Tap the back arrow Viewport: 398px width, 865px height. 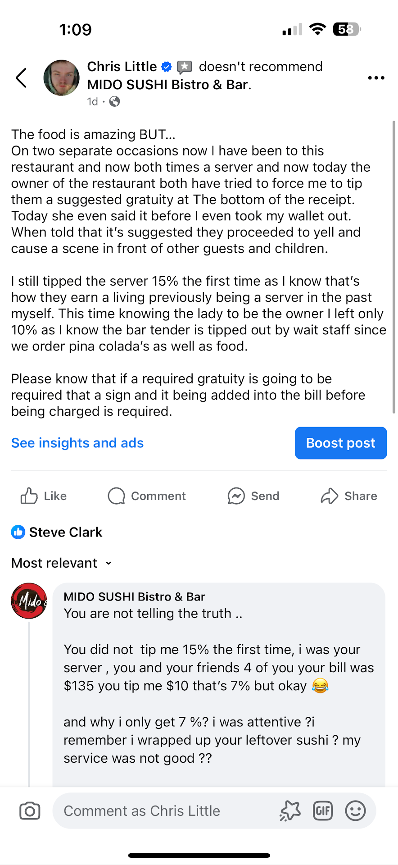point(22,78)
